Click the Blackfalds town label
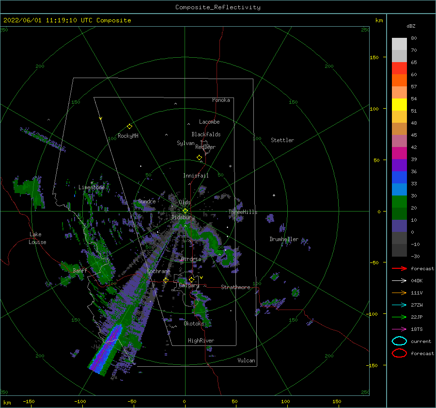The height and width of the screenshot is (408, 436). [206, 134]
